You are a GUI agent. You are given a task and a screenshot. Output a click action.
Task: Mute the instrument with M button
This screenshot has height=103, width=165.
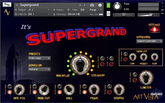click(x=108, y=13)
